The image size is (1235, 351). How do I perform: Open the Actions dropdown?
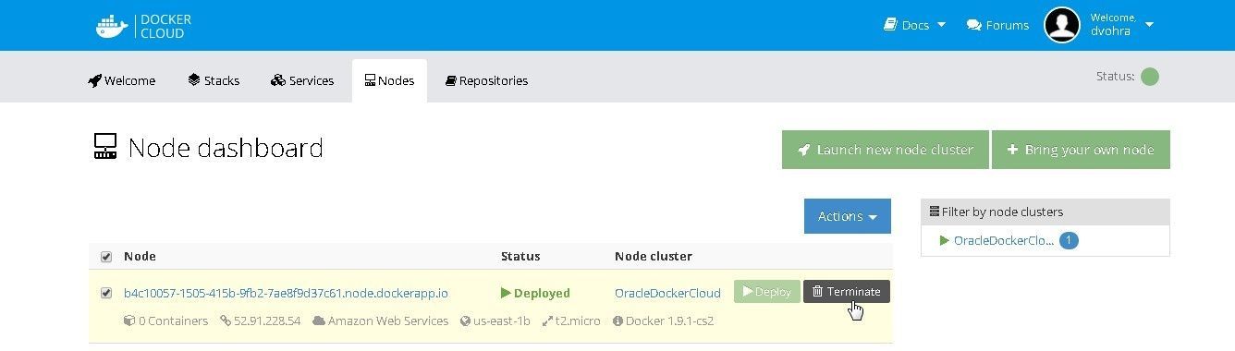point(848,216)
